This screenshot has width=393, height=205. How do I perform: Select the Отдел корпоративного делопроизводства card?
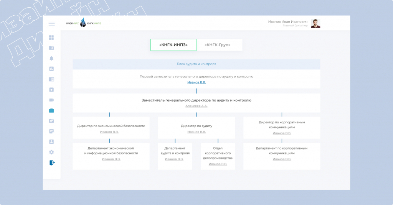tap(218, 156)
